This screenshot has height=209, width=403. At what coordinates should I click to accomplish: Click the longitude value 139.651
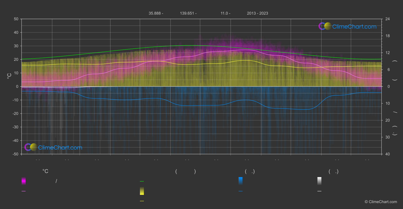tap(187, 13)
